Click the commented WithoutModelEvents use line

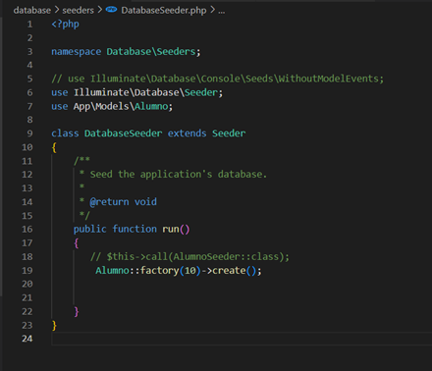[217, 79]
